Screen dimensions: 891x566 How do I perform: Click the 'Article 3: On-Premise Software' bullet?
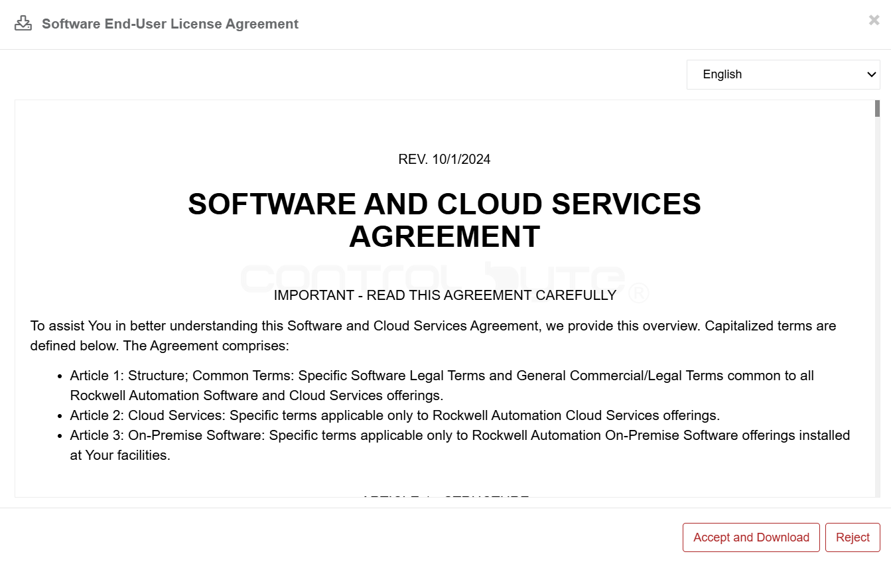[x=460, y=445]
